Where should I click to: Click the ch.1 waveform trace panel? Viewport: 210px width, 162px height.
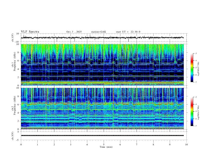tap(104, 38)
